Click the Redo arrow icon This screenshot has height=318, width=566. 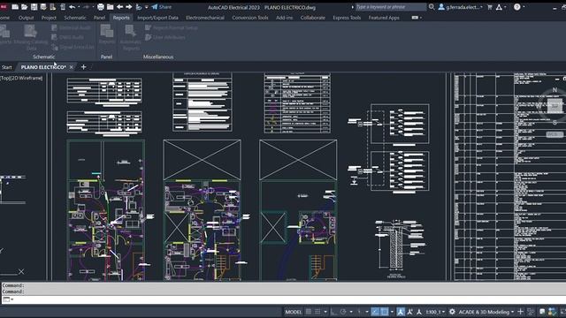click(x=87, y=7)
